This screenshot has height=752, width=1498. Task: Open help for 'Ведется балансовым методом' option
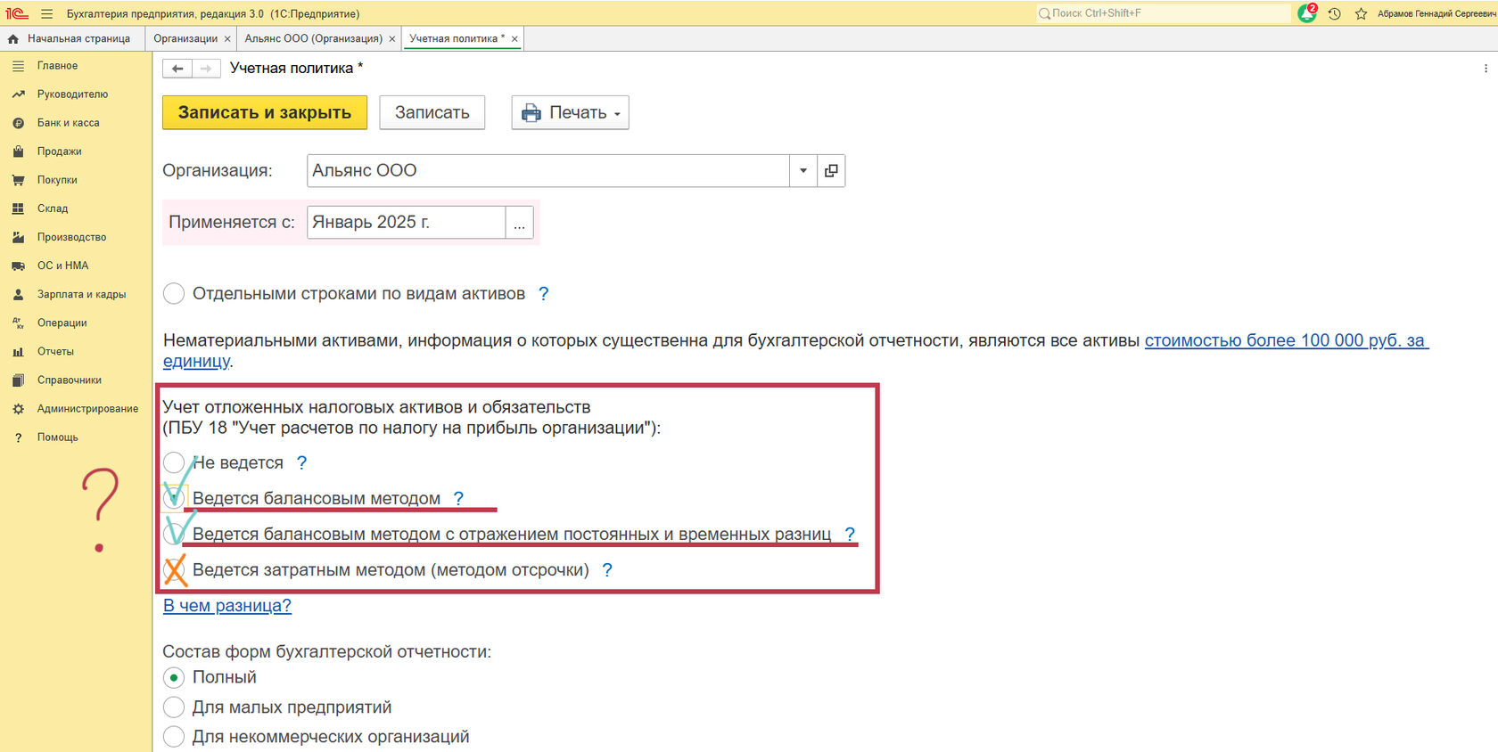click(x=458, y=499)
